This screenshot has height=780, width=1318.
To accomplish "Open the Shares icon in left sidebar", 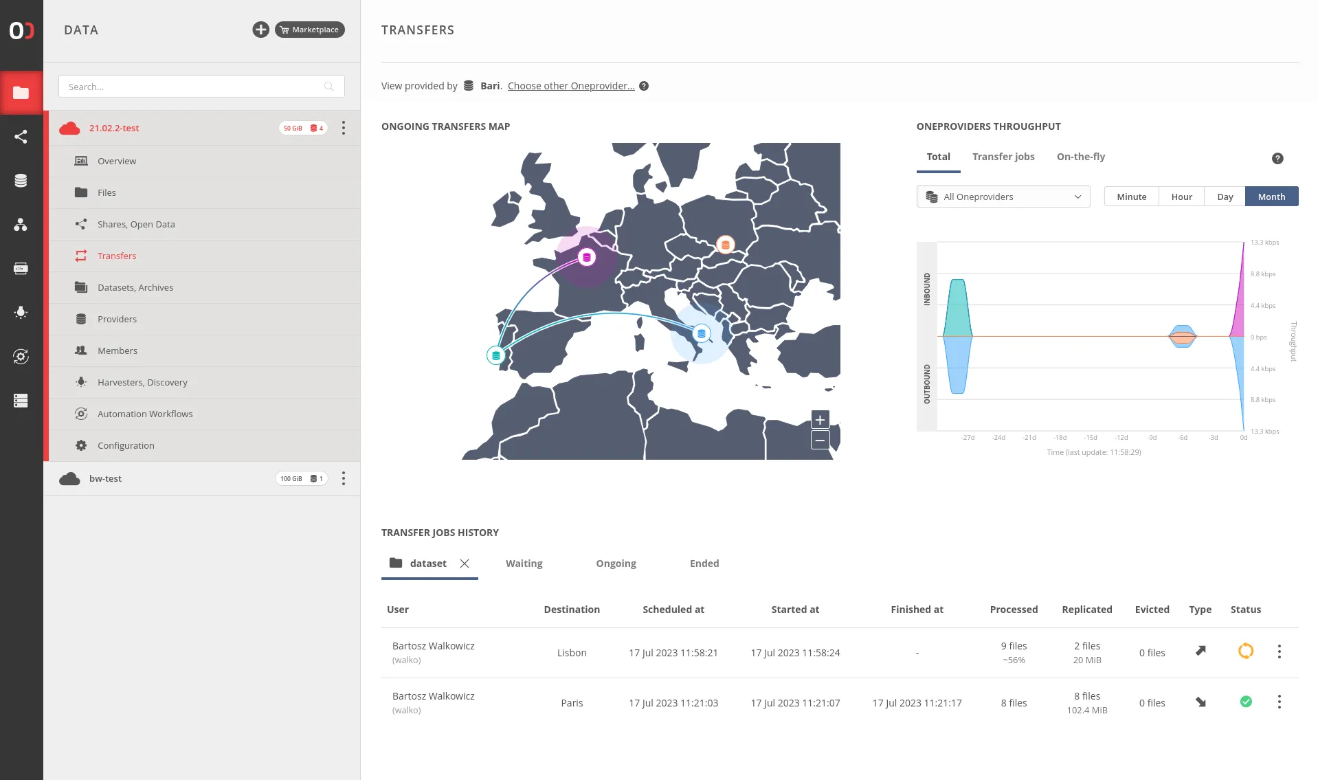I will pyautogui.click(x=21, y=137).
